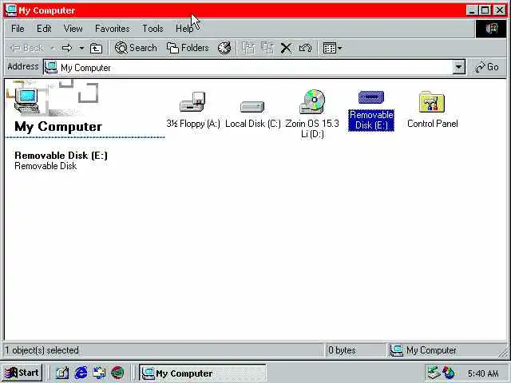Expand the Address bar dropdown list
The height and width of the screenshot is (383, 511).
[x=458, y=67]
